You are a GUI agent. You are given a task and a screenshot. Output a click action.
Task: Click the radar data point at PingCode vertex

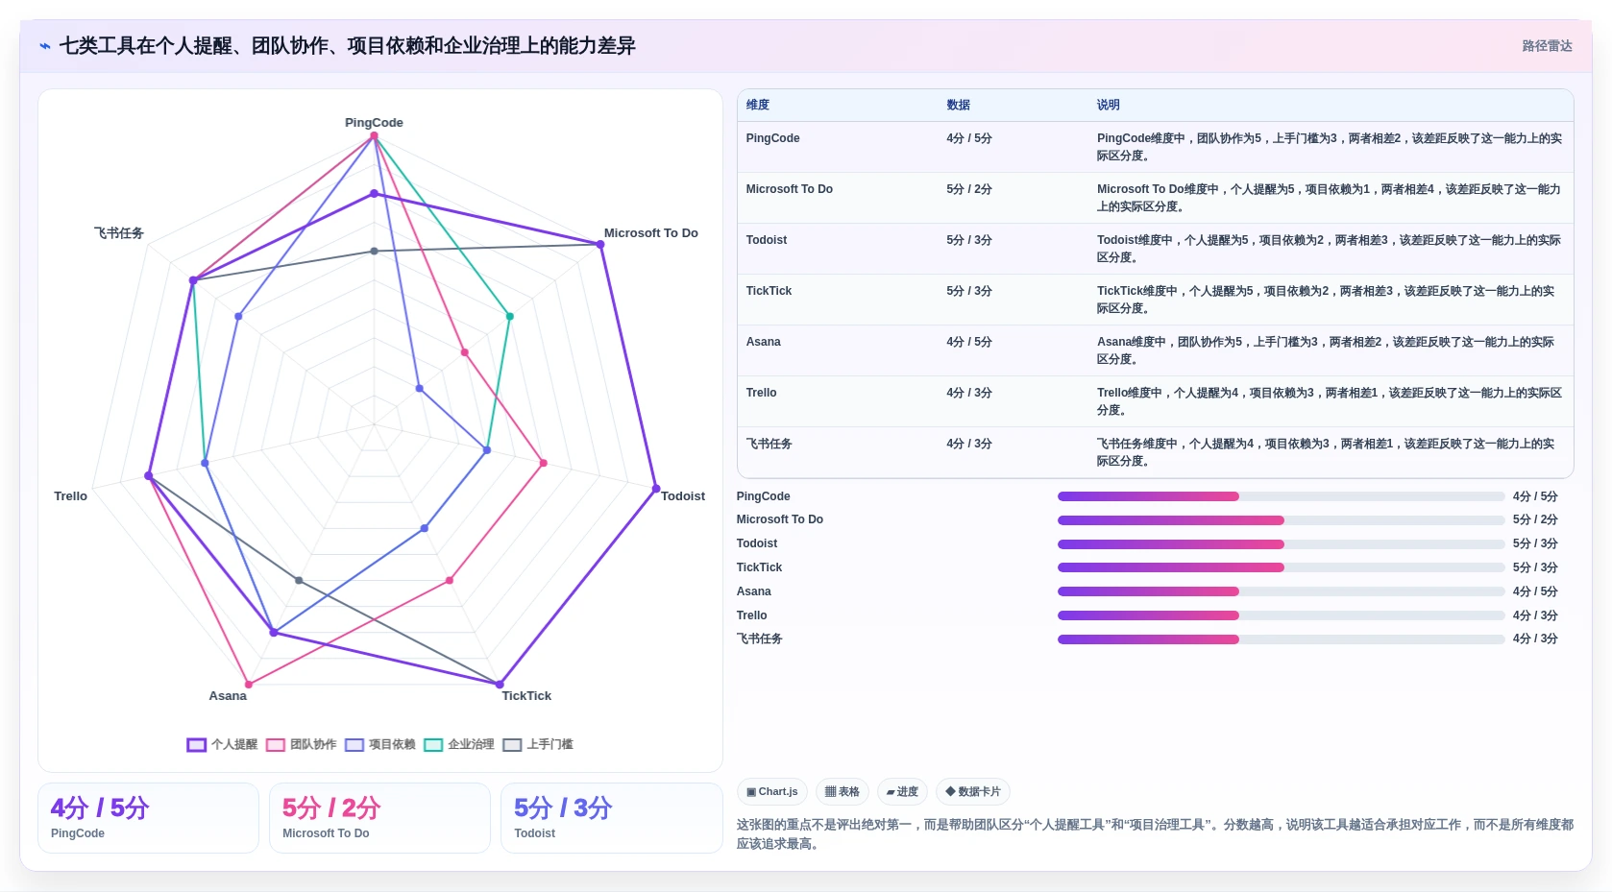(x=375, y=136)
